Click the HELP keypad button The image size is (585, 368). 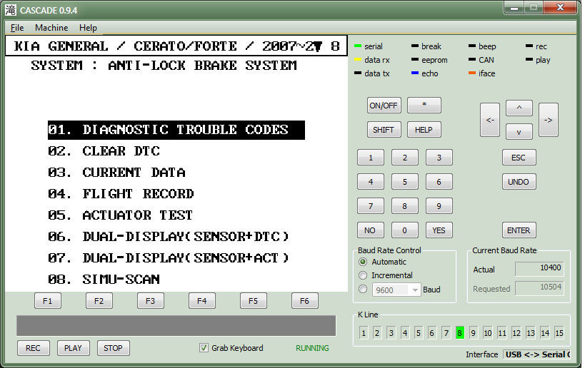click(x=424, y=130)
